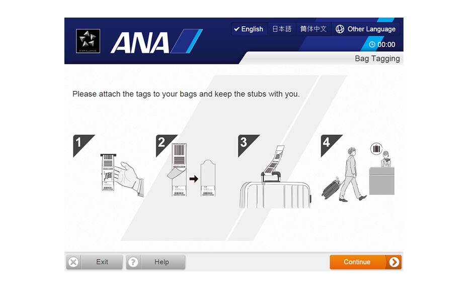Open the Help button
Image resolution: width=468 pixels, height=289 pixels.
(x=155, y=262)
